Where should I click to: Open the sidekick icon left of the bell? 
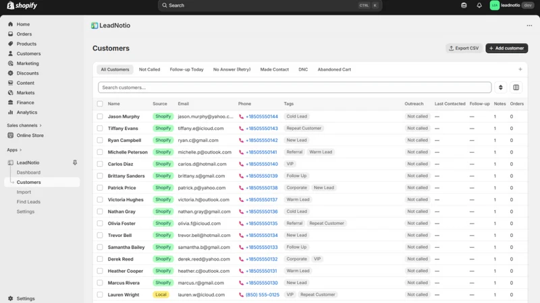click(x=464, y=5)
